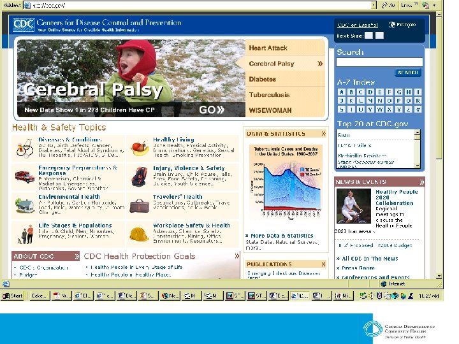Screen dimensions: 459x344
Task: Click the arrow beside Cerebral Palsy tab
Action: 320,64
